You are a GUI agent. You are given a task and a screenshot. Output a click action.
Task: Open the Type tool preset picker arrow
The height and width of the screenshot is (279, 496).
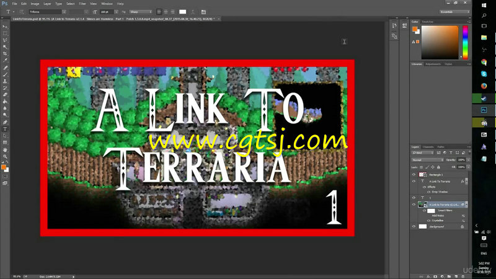(14, 12)
